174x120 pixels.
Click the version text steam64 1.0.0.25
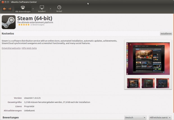pos(32,98)
